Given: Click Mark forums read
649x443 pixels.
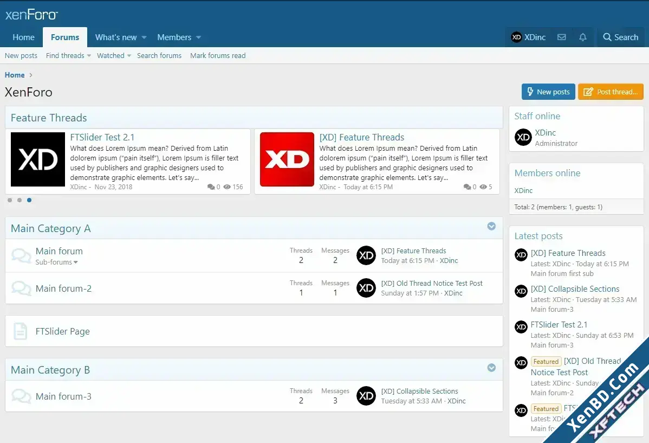Looking at the screenshot, I should click(x=218, y=55).
